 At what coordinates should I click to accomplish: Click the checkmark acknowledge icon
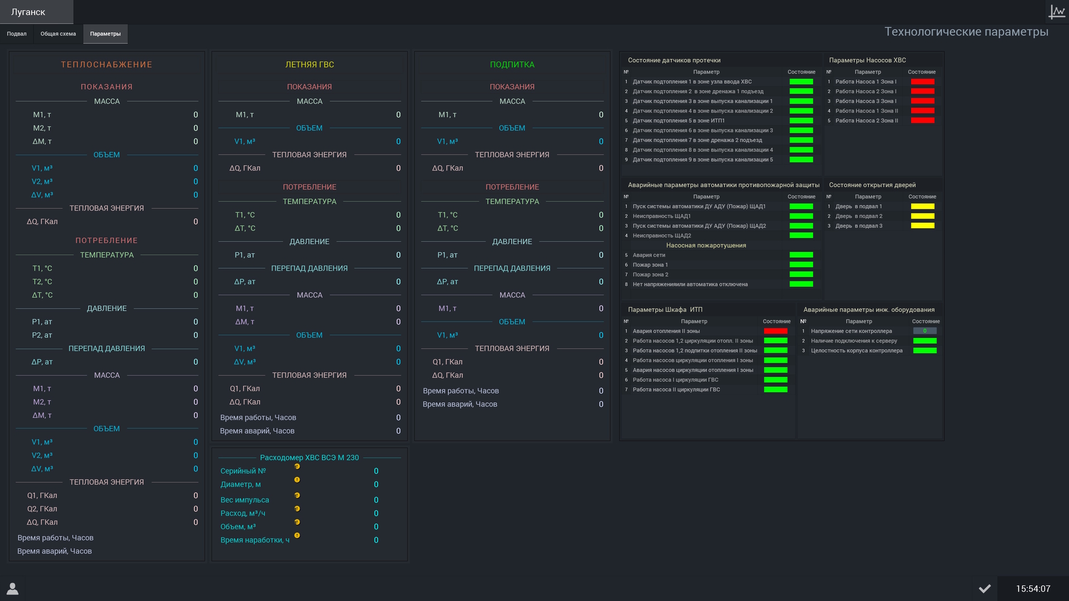coord(985,589)
